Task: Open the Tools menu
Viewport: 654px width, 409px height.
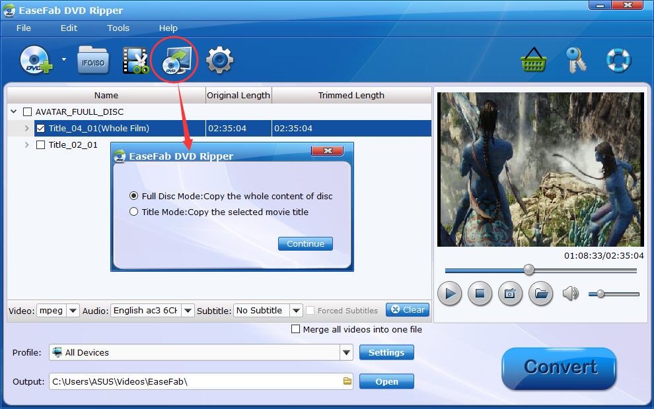Action: [118, 28]
